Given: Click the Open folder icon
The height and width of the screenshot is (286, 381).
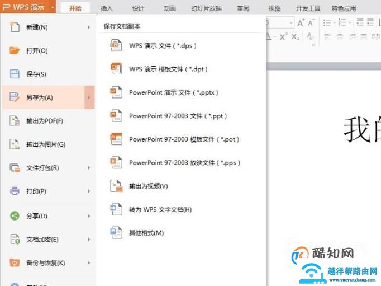Looking at the screenshot, I should coord(15,50).
